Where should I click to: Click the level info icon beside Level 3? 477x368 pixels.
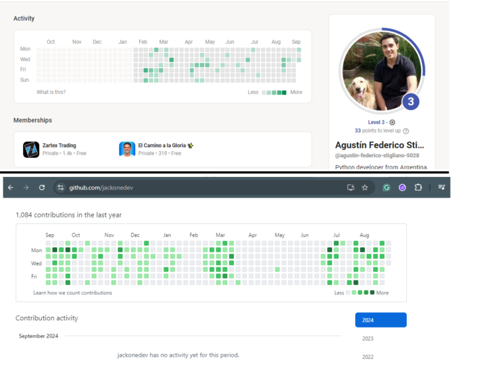click(x=392, y=123)
